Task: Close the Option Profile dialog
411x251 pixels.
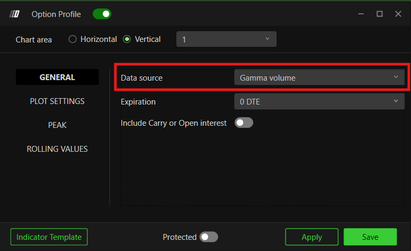Action: [x=398, y=14]
